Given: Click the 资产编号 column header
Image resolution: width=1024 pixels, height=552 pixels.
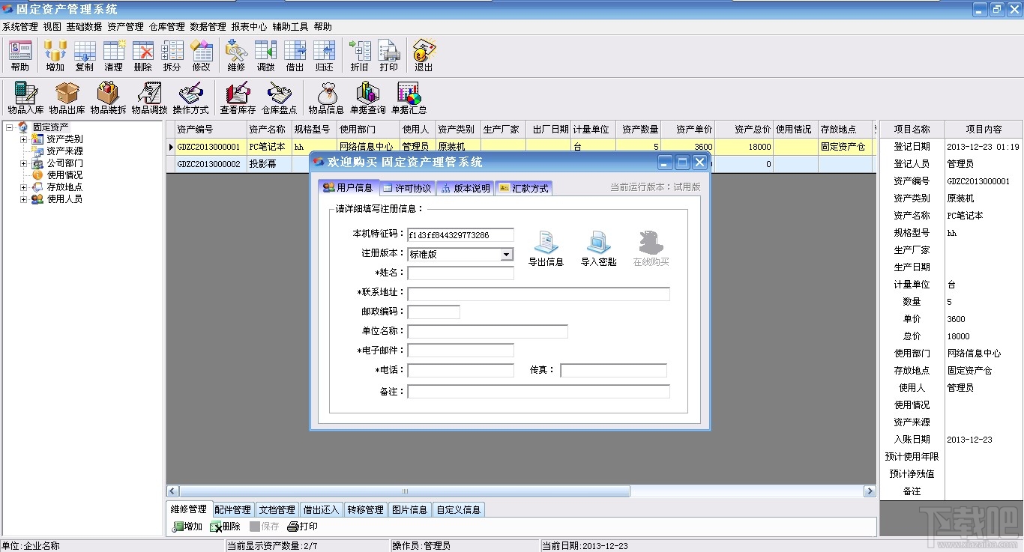Looking at the screenshot, I should [x=211, y=129].
